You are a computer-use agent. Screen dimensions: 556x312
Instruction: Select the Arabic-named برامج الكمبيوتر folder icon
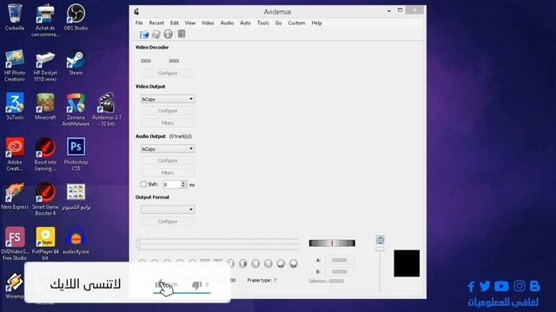[x=76, y=197]
